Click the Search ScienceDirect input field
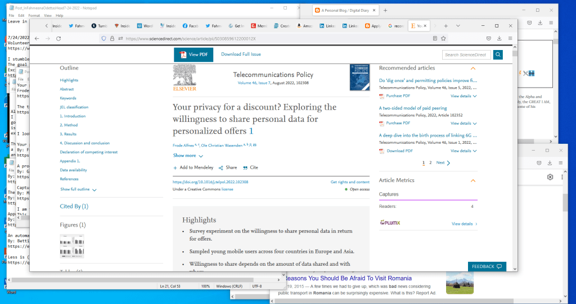576x304 pixels. [x=466, y=55]
